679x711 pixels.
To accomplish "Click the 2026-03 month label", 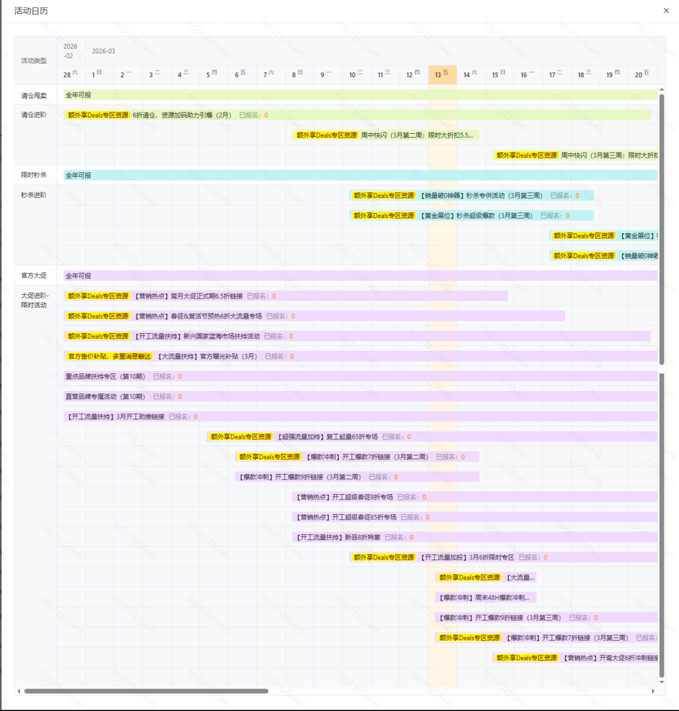I will point(103,51).
